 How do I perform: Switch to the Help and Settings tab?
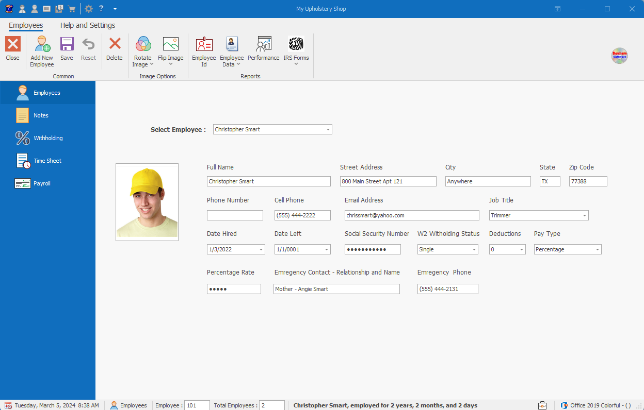tap(87, 25)
